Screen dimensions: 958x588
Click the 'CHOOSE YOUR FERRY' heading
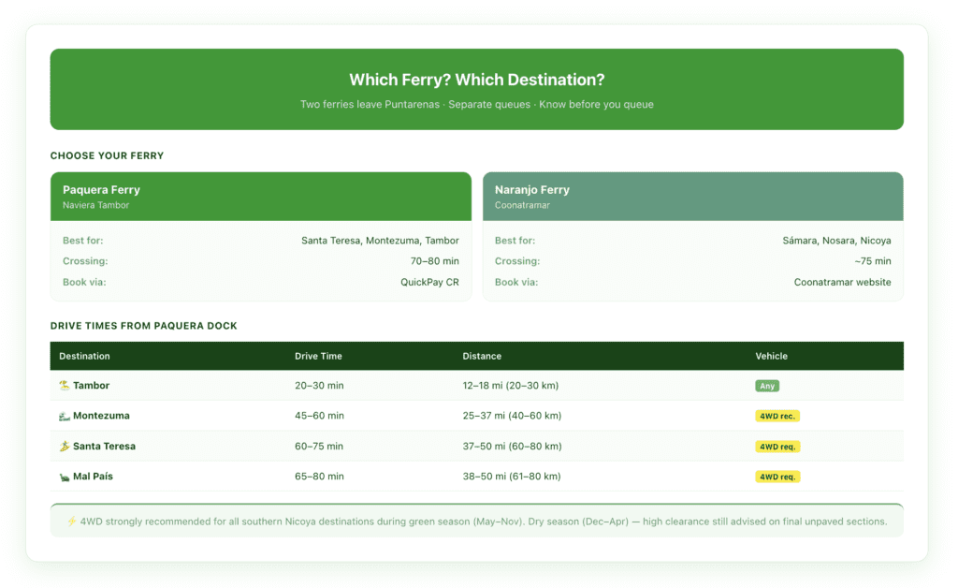[x=107, y=155]
